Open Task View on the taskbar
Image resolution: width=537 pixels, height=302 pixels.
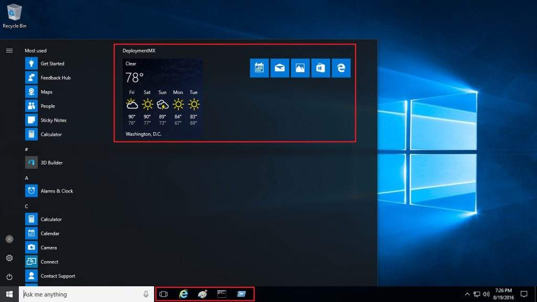(164, 294)
